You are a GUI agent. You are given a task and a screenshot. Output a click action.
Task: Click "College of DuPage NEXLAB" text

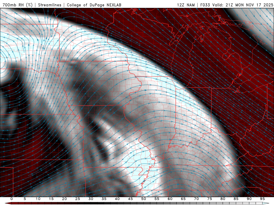(94, 5)
